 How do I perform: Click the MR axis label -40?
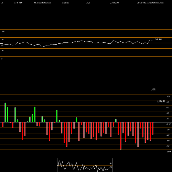tap(168, 135)
